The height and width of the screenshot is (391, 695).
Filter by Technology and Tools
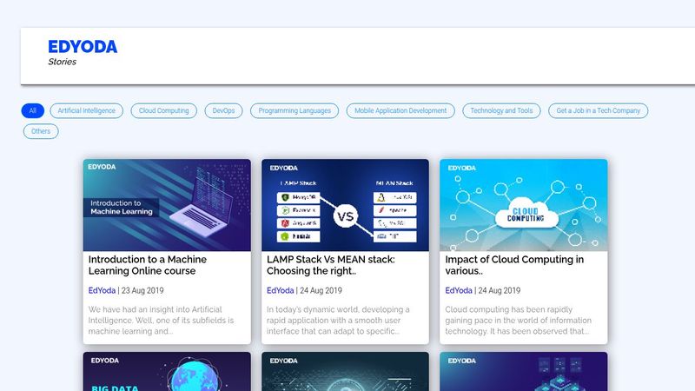(x=501, y=111)
